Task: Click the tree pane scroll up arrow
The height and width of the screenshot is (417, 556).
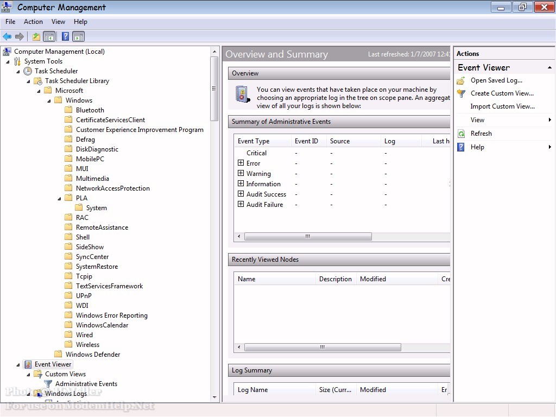Action: [x=214, y=52]
